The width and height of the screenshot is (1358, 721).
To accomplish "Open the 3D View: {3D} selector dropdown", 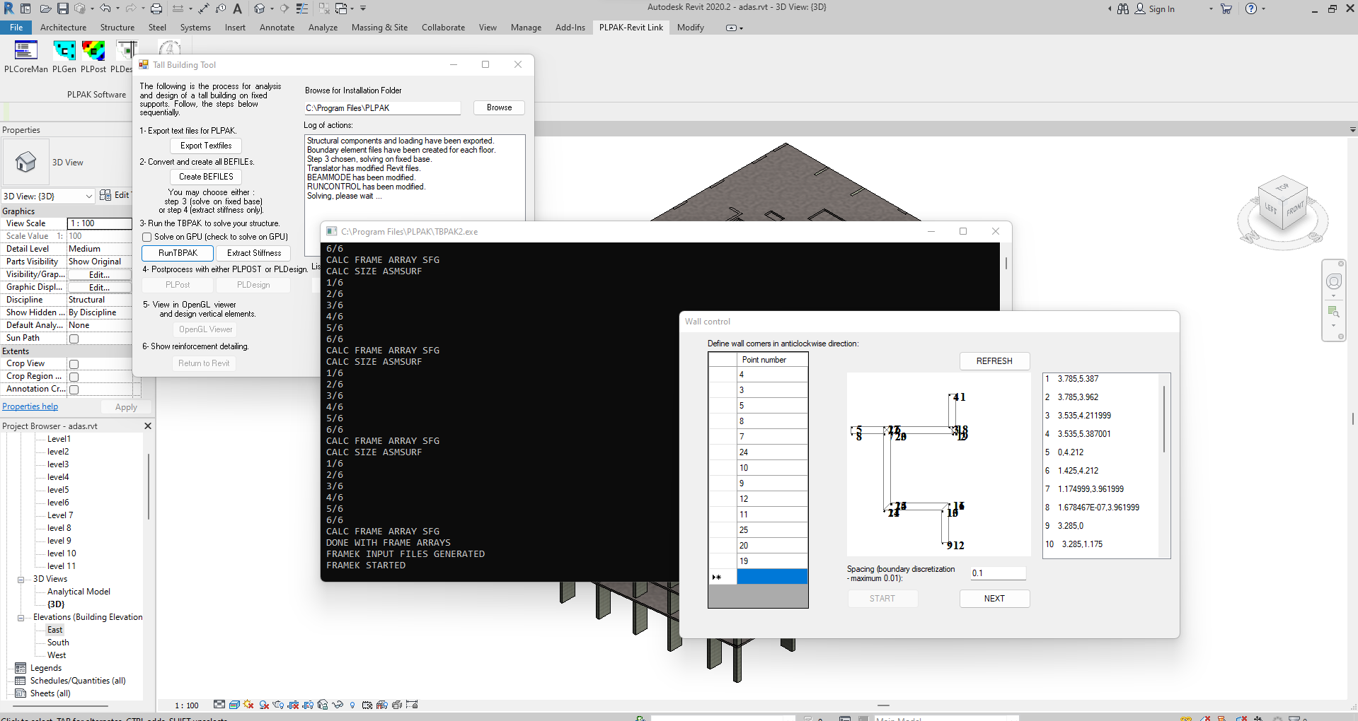I will [x=48, y=196].
